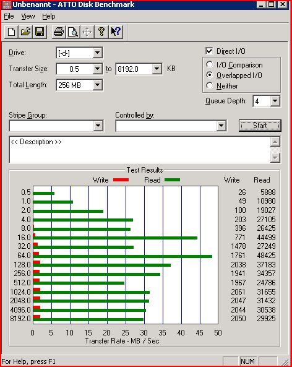Click the green read bar for 0.5
Image resolution: width=292 pixels, height=367 pixels.
coord(44,193)
